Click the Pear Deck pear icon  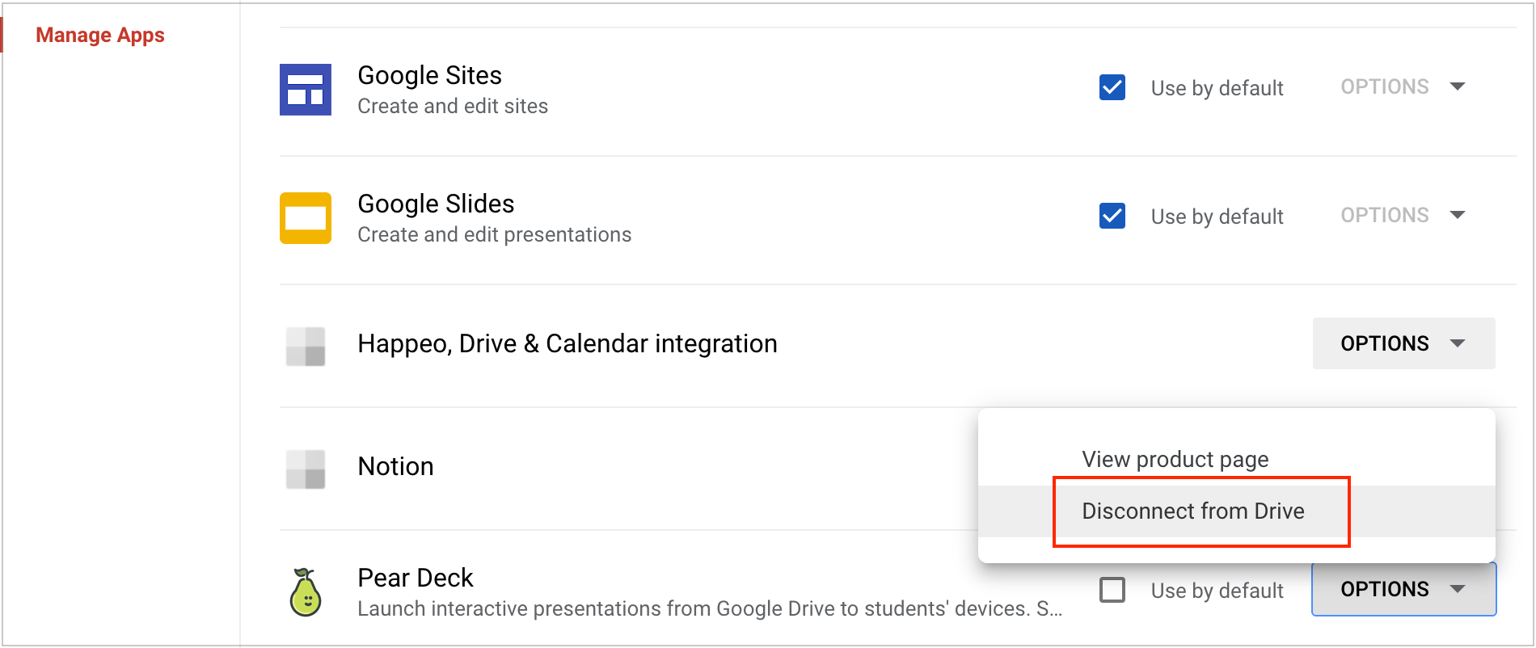tap(306, 592)
